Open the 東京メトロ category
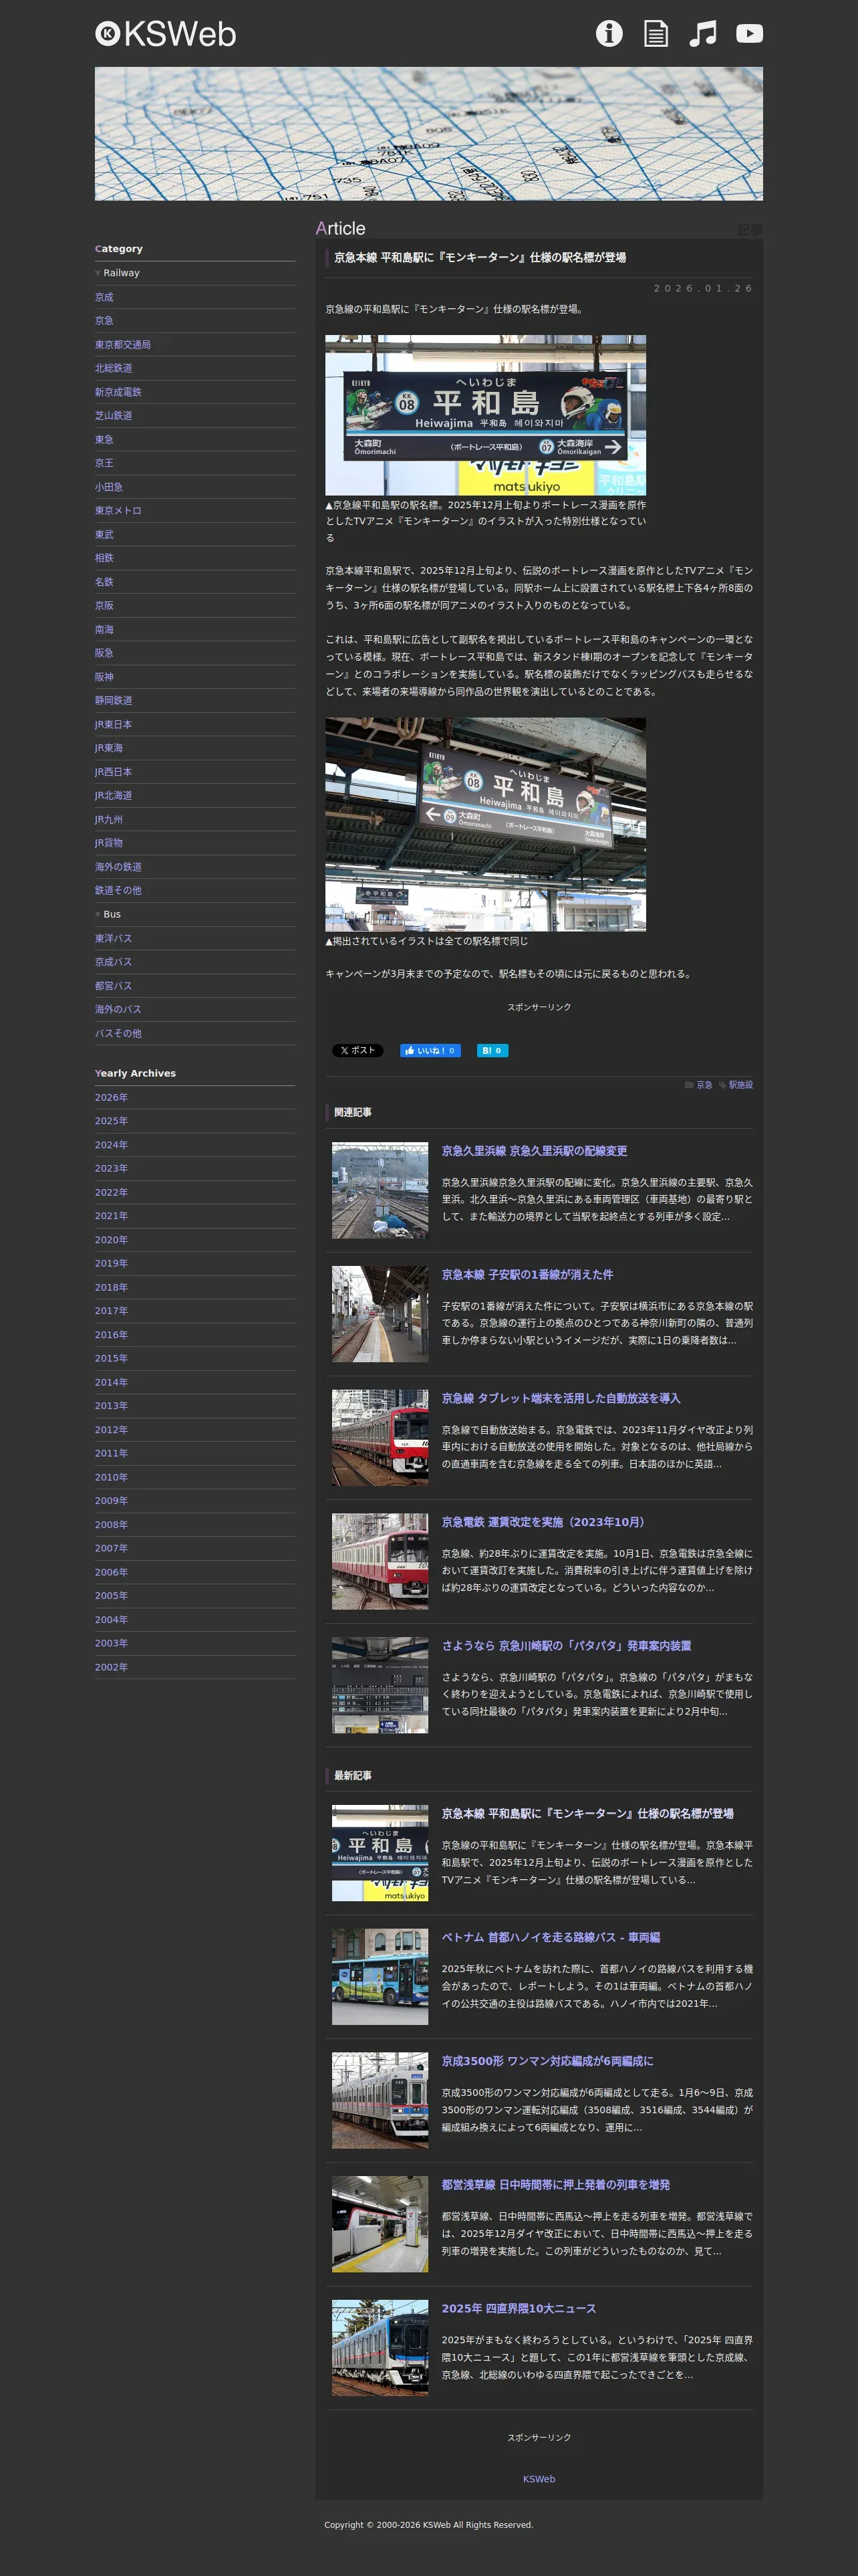Viewport: 858px width, 2576px height. coord(118,510)
